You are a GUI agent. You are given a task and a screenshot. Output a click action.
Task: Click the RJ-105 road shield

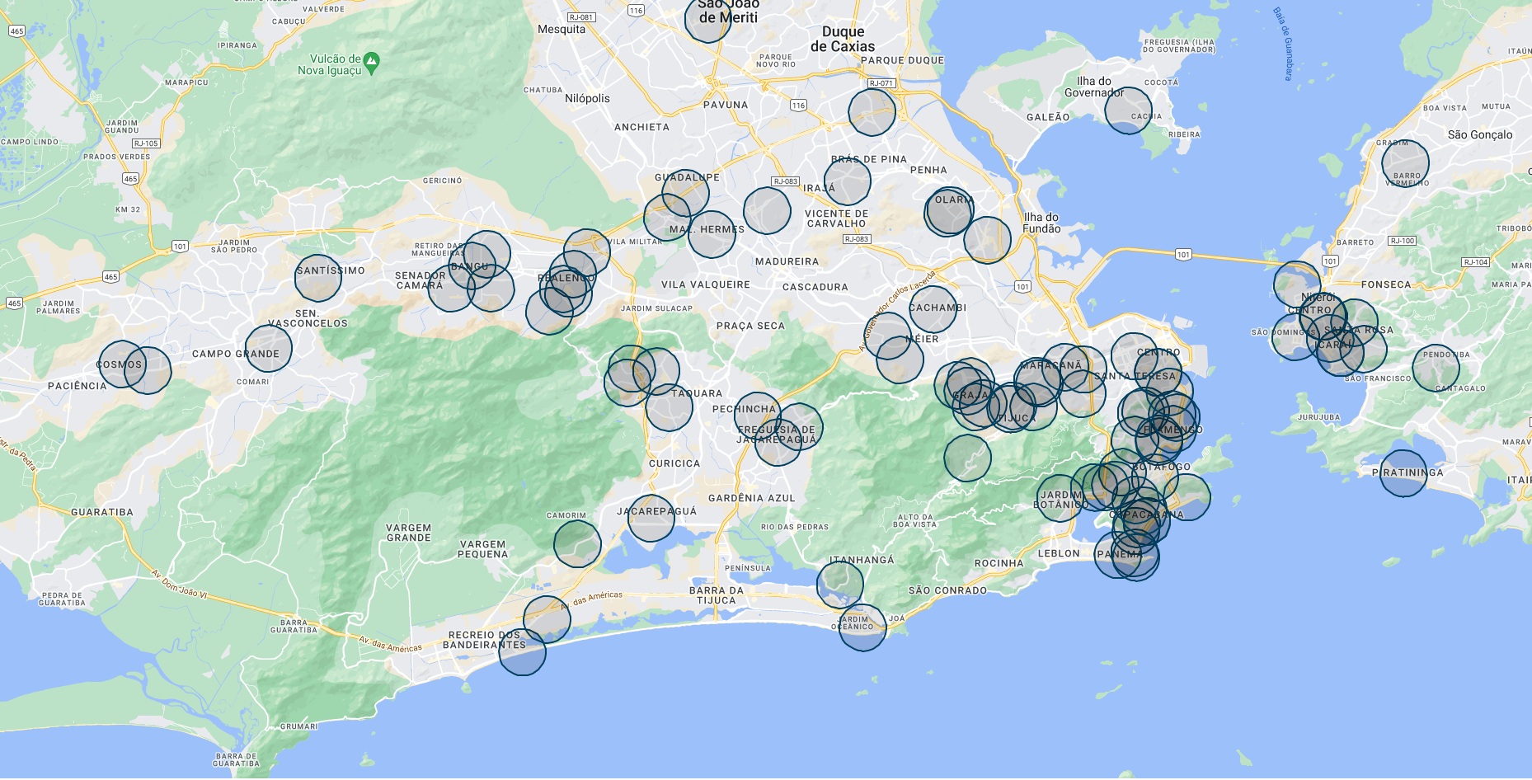[146, 143]
